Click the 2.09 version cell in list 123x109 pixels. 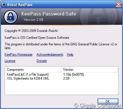pos(66,78)
